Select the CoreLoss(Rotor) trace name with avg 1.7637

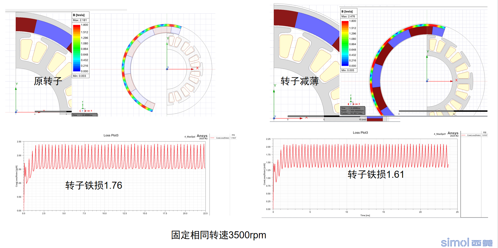222,138
